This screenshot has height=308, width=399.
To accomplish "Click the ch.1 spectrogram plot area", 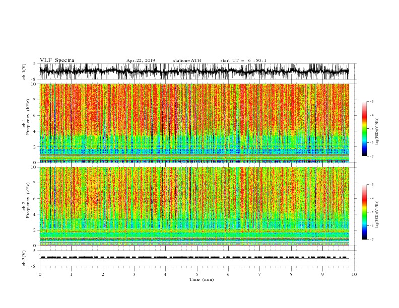I will coord(194,123).
